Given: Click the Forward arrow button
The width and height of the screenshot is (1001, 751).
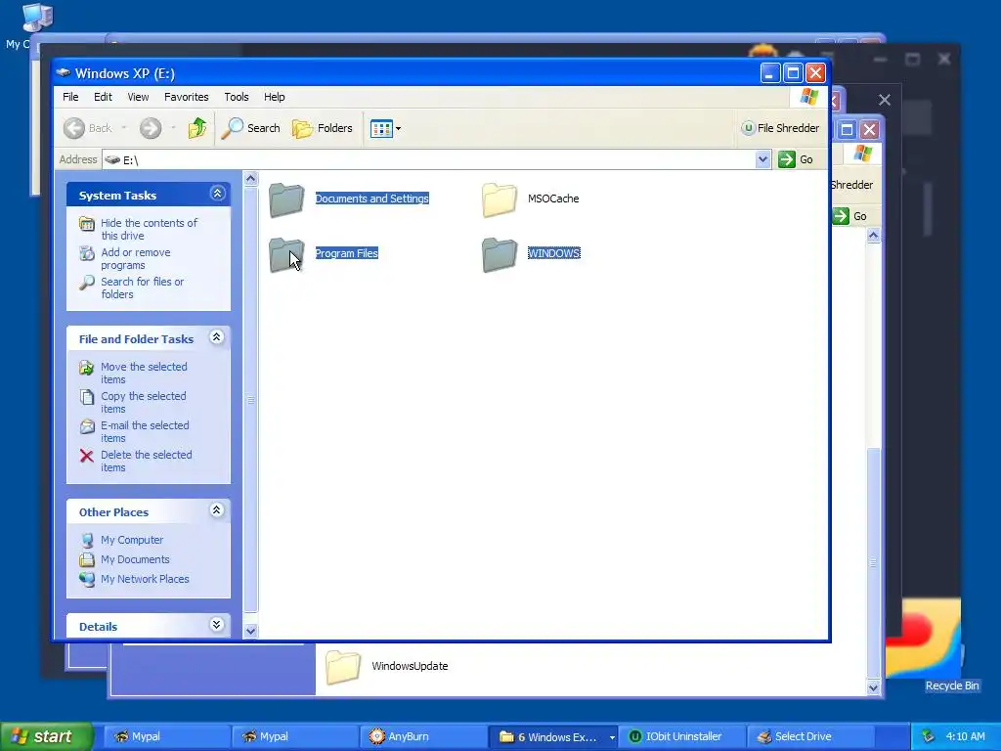Looking at the screenshot, I should coord(151,128).
